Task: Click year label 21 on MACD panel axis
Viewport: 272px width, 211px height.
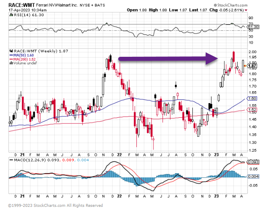Action: pos(22,196)
